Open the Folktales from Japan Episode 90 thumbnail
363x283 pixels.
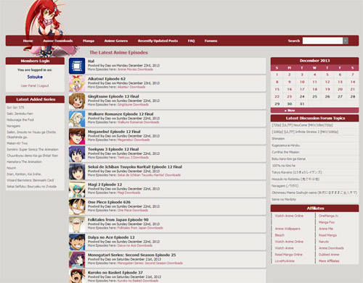pos(77,224)
